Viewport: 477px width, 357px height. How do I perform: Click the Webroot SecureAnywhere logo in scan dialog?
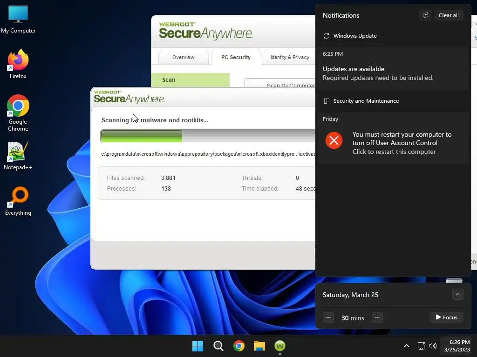[x=129, y=97]
